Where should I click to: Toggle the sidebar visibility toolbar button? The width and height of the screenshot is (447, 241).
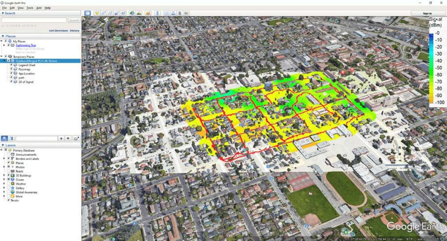pos(87,13)
